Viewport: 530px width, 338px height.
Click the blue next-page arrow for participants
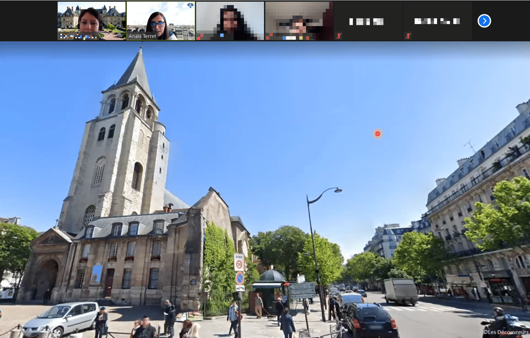click(x=484, y=21)
